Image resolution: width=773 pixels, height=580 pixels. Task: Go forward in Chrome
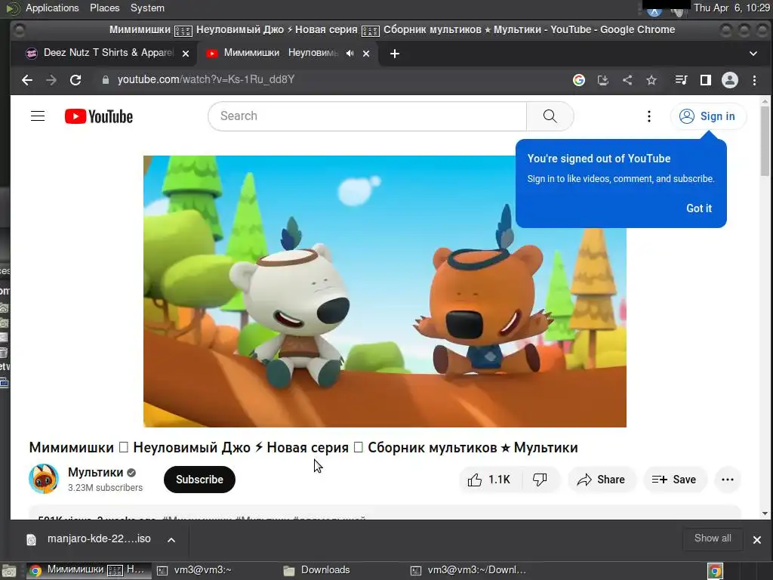click(x=51, y=80)
